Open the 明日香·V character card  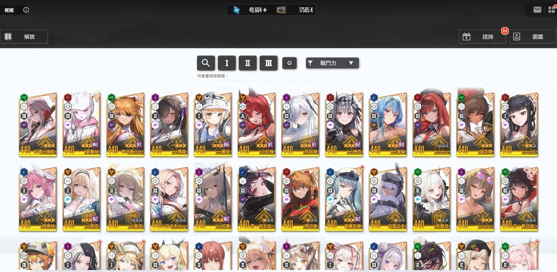point(126,124)
